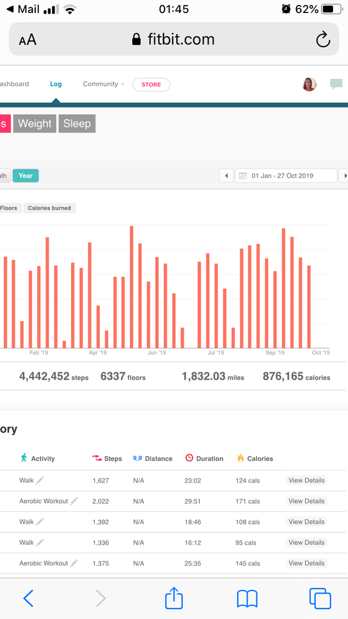
Task: Edit the first Aerobic Workout pencil icon
Action: coord(74,501)
